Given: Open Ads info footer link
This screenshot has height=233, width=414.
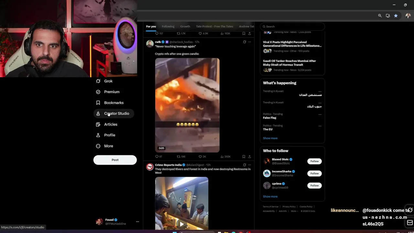Looking at the screenshot, I should (283, 211).
